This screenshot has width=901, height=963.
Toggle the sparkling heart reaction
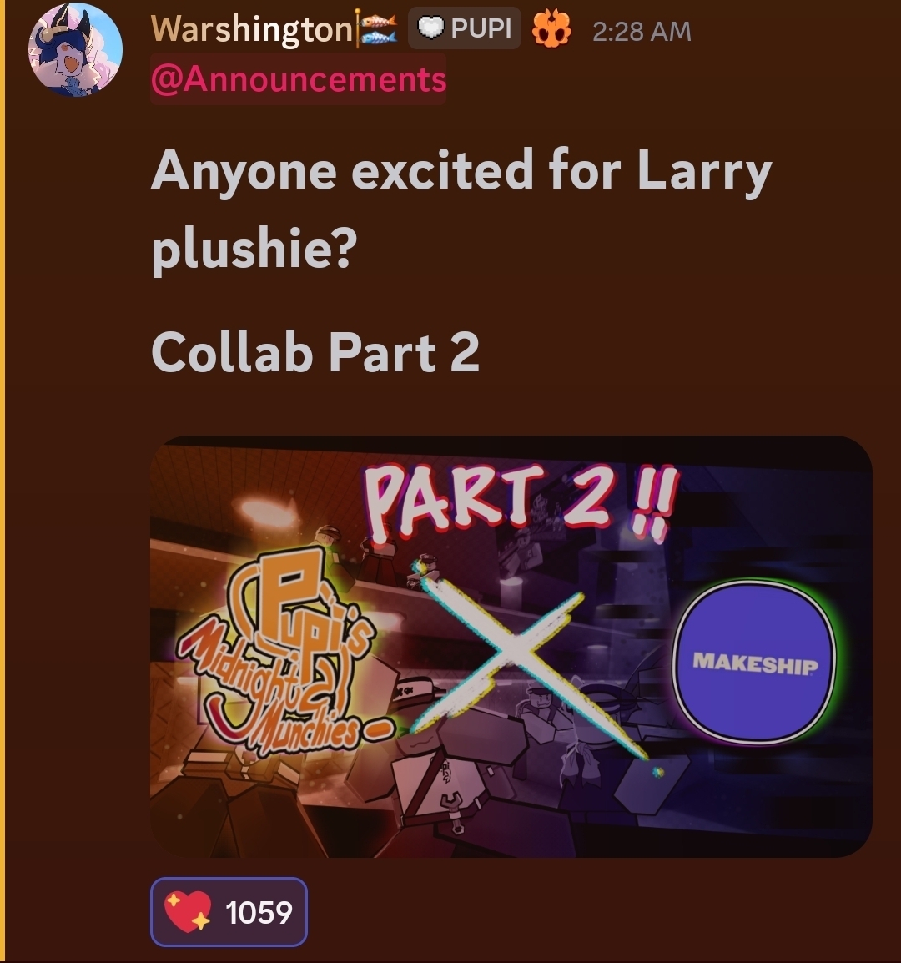pyautogui.click(x=229, y=911)
